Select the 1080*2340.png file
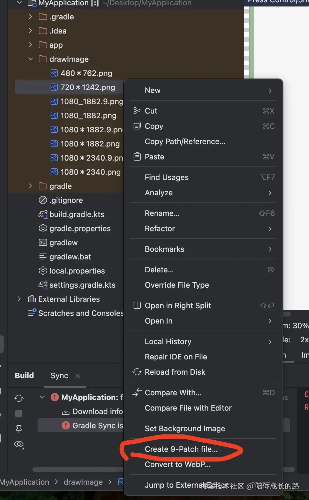This screenshot has width=309, height=500. 90,172
